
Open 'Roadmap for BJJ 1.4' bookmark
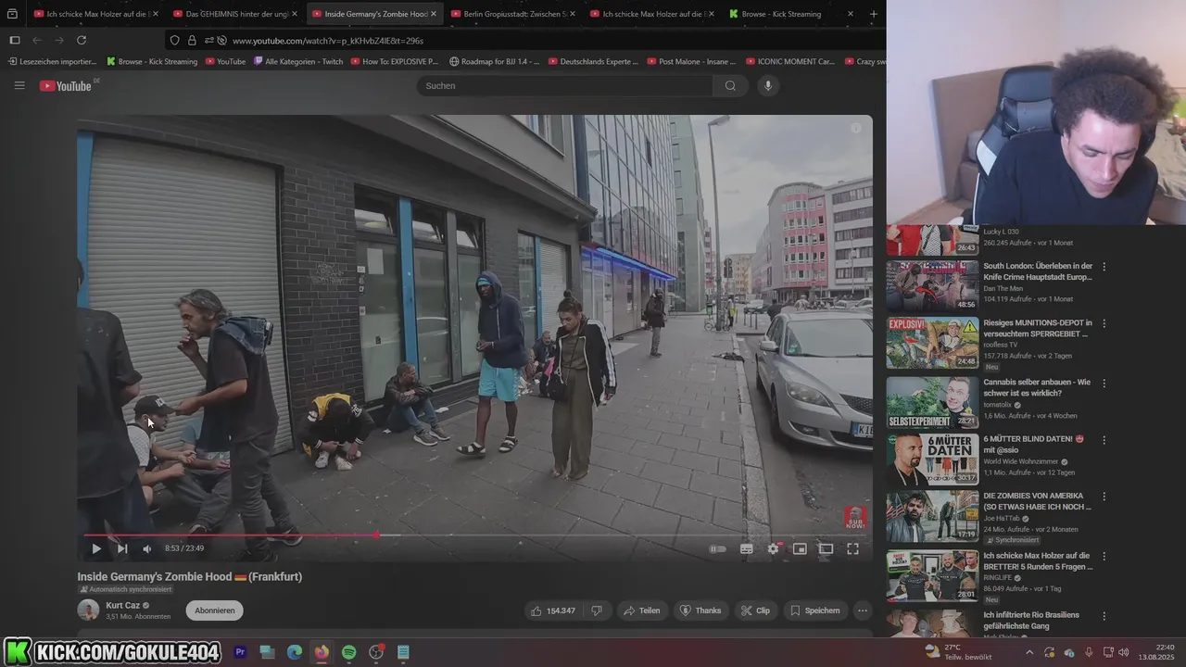coord(495,61)
